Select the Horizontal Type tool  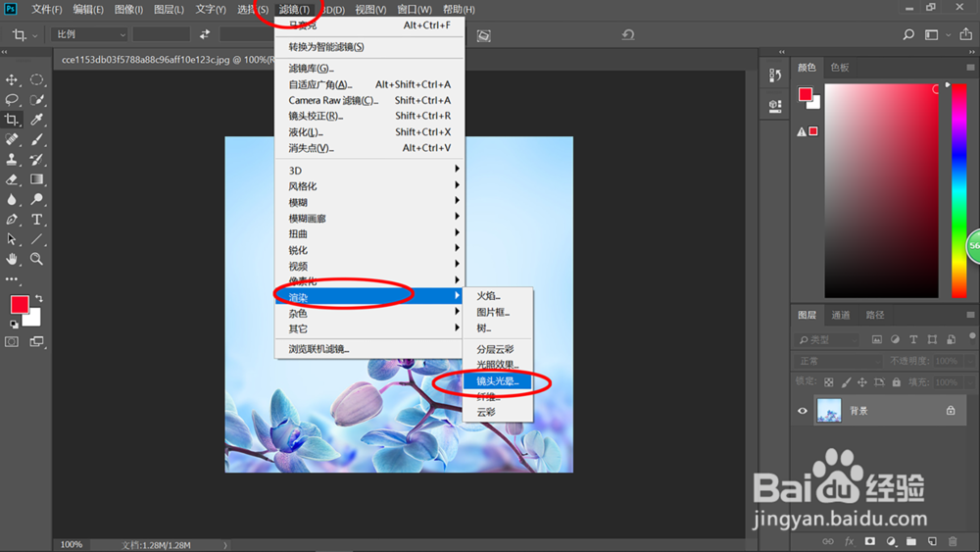(x=37, y=220)
